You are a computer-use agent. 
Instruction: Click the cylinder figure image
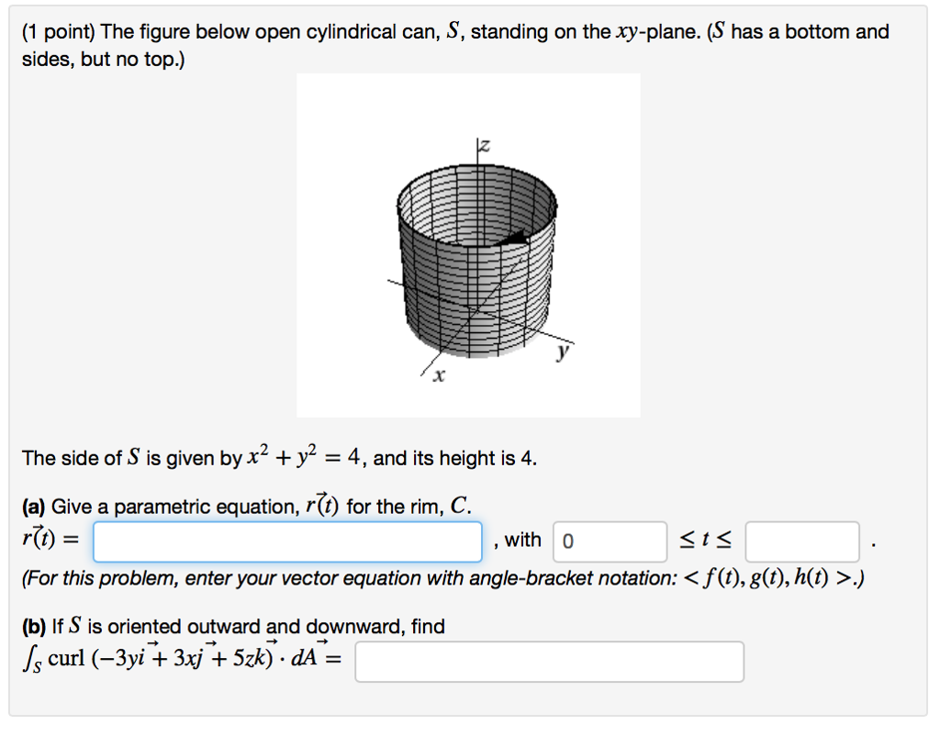(468, 245)
